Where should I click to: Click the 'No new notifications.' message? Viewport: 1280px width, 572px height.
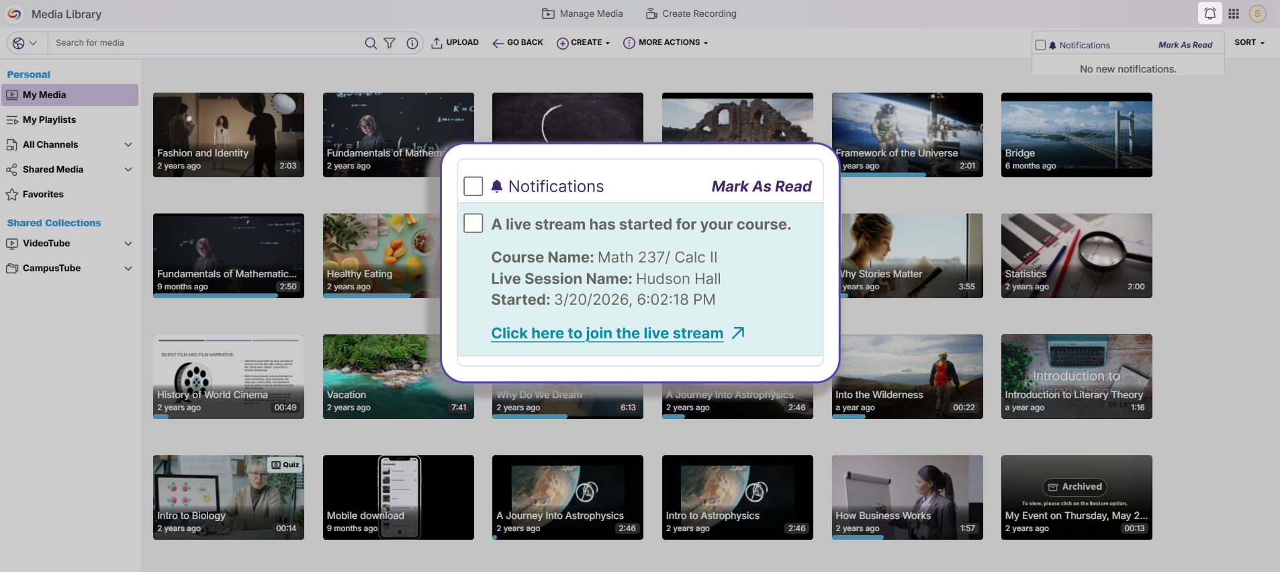pyautogui.click(x=1128, y=68)
